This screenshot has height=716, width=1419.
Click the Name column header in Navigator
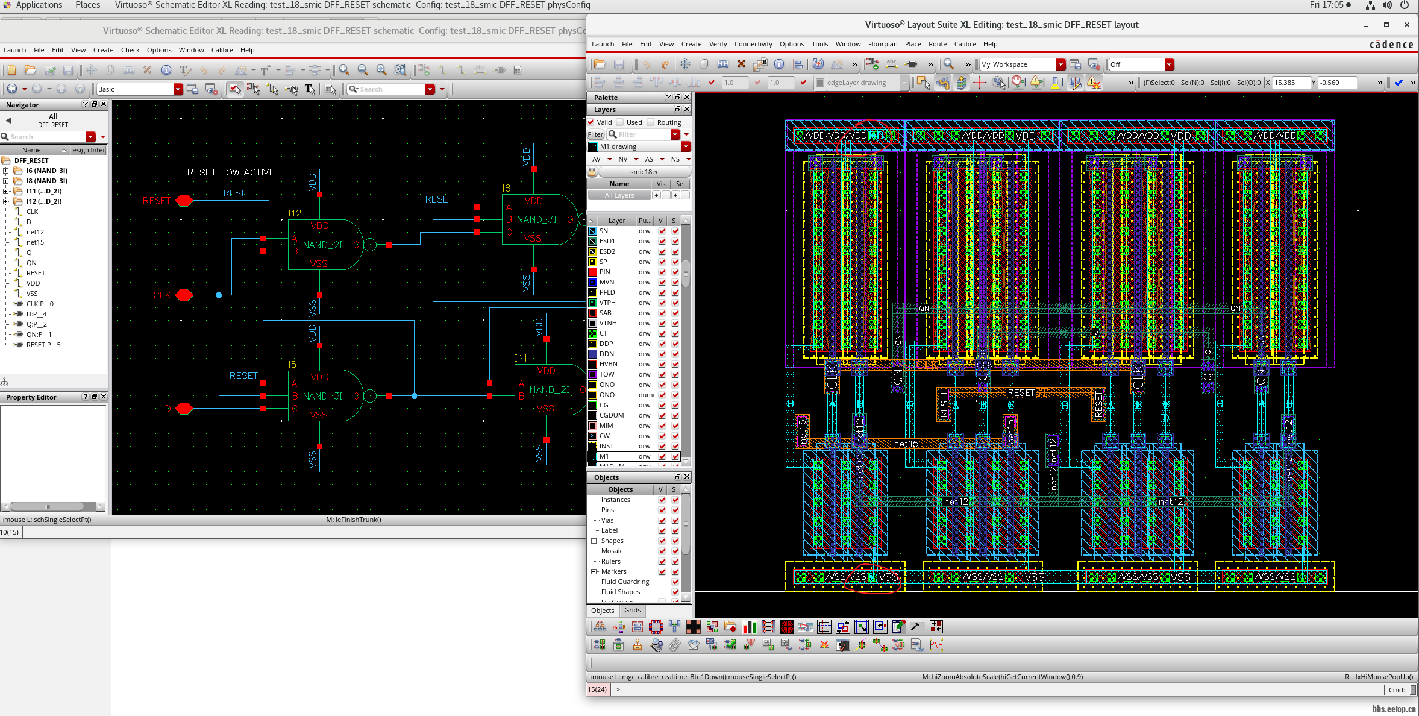[x=31, y=151]
